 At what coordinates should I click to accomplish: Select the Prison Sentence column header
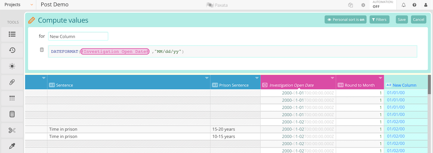(235, 82)
